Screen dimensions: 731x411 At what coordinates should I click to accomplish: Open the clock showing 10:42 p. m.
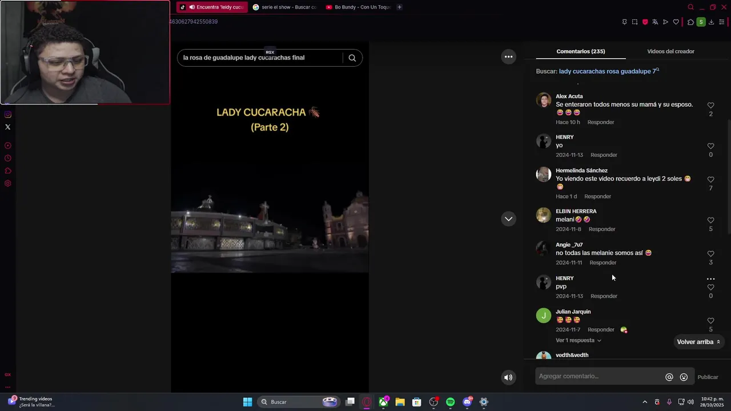tap(712, 402)
